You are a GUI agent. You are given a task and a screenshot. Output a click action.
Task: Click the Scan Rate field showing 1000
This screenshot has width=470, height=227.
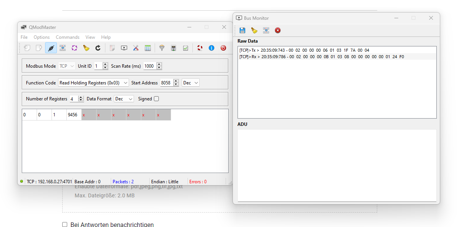150,66
